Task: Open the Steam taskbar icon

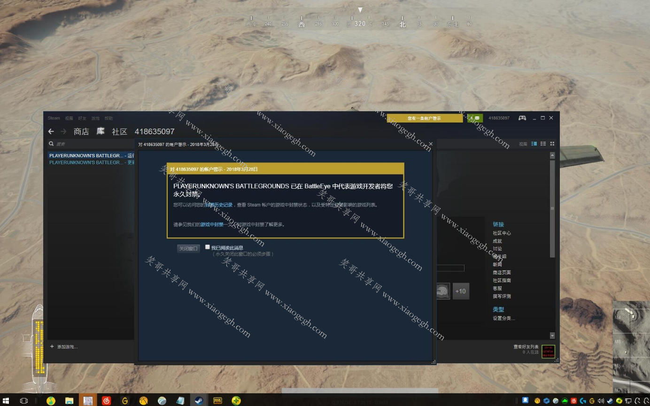Action: [199, 400]
